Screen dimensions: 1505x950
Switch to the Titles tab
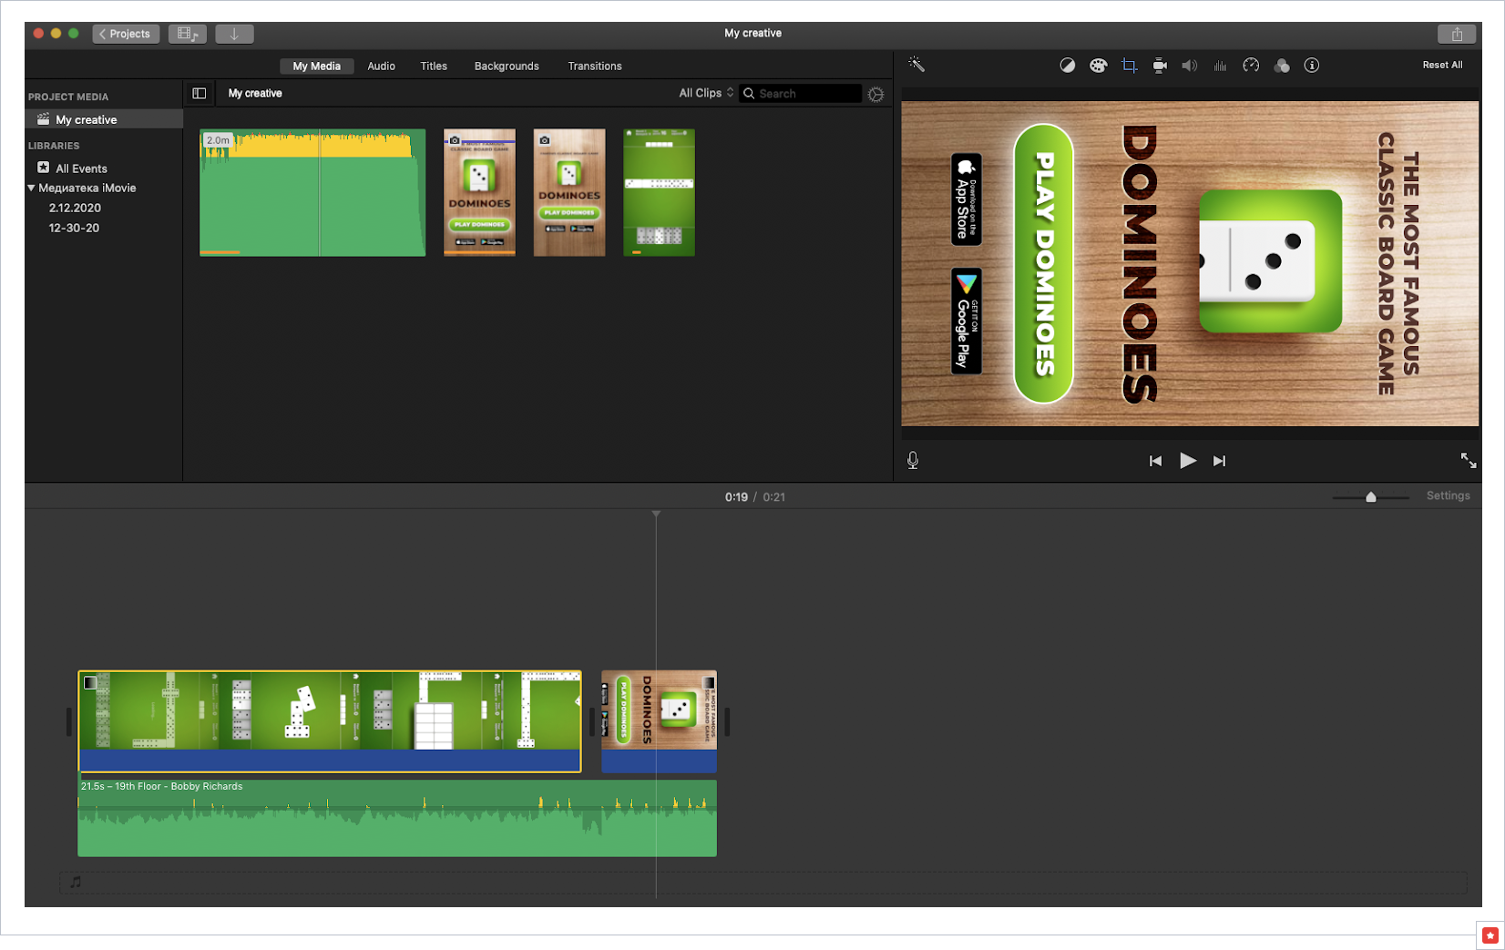[x=434, y=66]
